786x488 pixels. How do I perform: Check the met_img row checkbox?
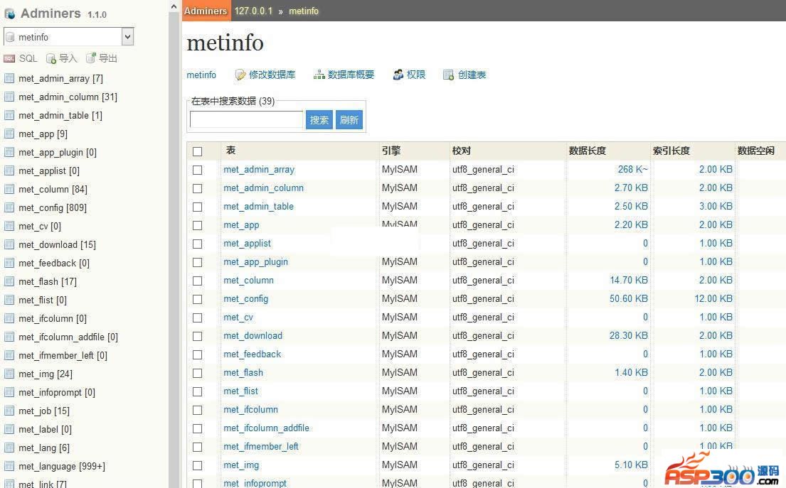[x=198, y=465]
